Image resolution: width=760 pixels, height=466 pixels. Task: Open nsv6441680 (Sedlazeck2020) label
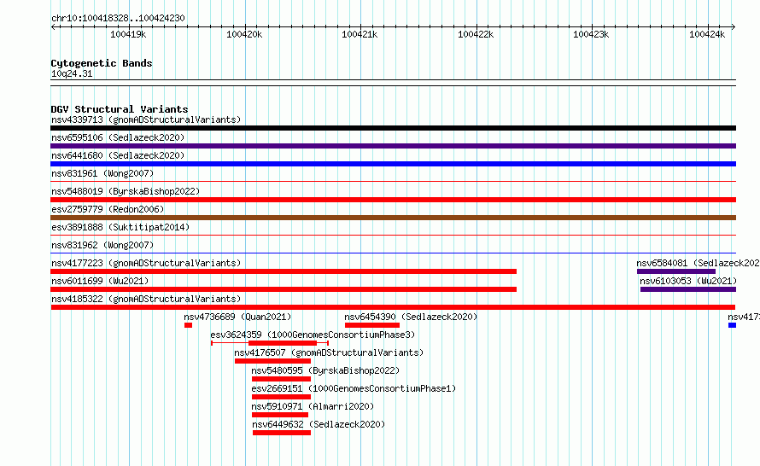coord(118,155)
